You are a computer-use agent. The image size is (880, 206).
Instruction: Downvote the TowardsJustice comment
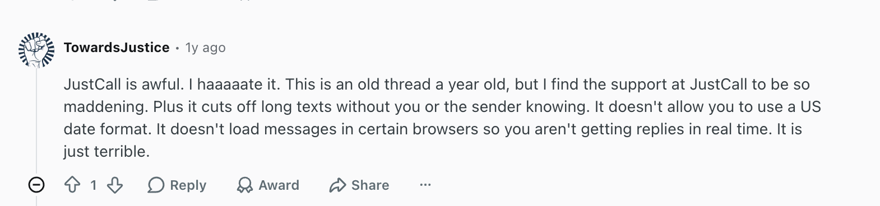coord(115,185)
